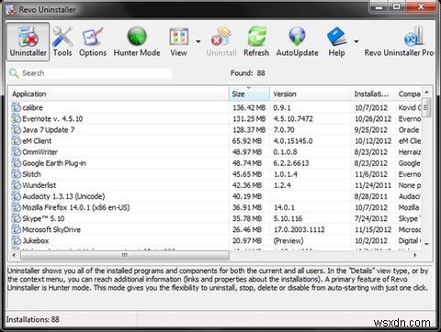Select Evernote v. 4.5.10 icon

tap(16, 118)
